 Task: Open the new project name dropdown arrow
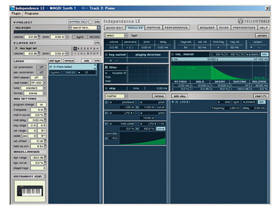70,28
